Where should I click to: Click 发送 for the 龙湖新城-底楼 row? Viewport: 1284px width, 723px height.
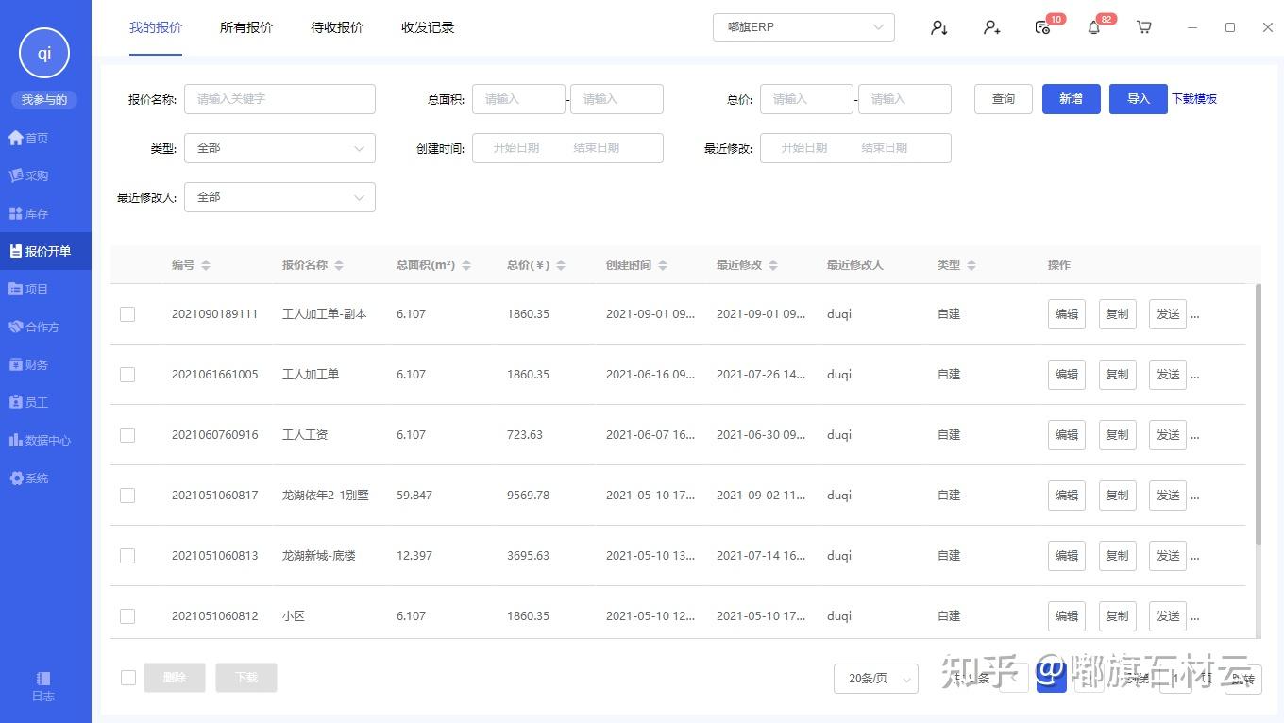coord(1168,556)
